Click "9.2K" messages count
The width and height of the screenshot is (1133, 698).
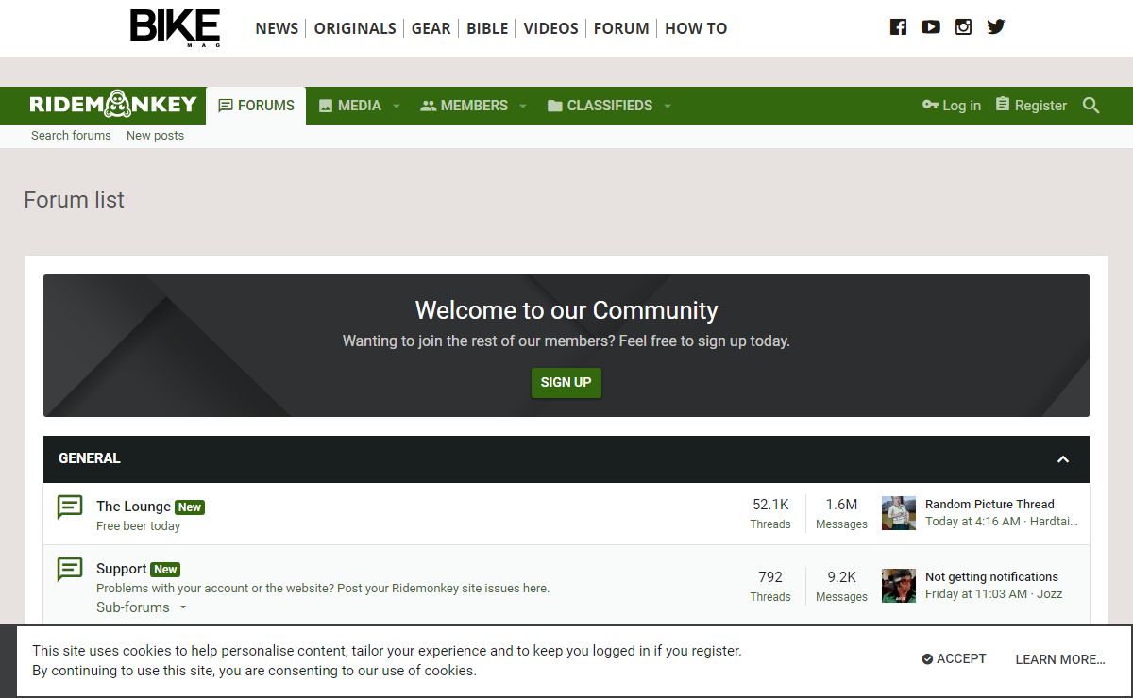pos(841,577)
